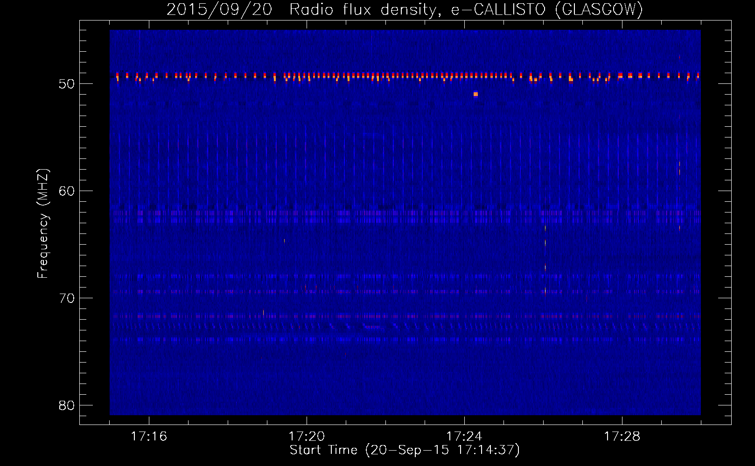Click the 50 frequency tick label
The width and height of the screenshot is (755, 466).
click(67, 84)
